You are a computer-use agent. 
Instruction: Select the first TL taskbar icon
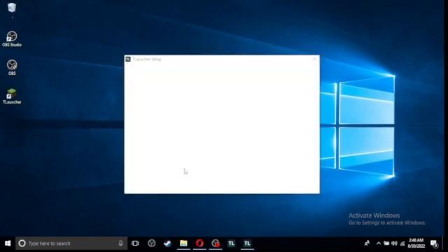[x=232, y=244]
